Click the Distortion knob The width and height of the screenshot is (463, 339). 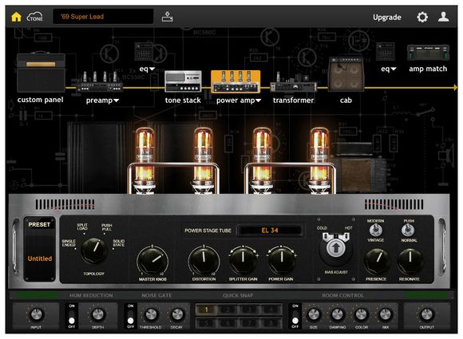[x=204, y=260]
